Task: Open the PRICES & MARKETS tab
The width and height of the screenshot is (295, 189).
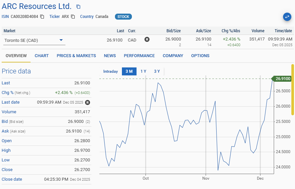Action: [x=76, y=56]
